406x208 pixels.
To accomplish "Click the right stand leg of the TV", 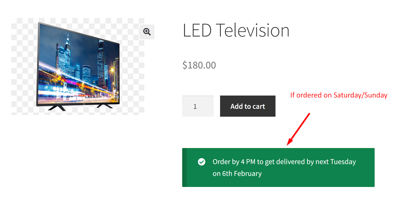I will click(x=104, y=106).
